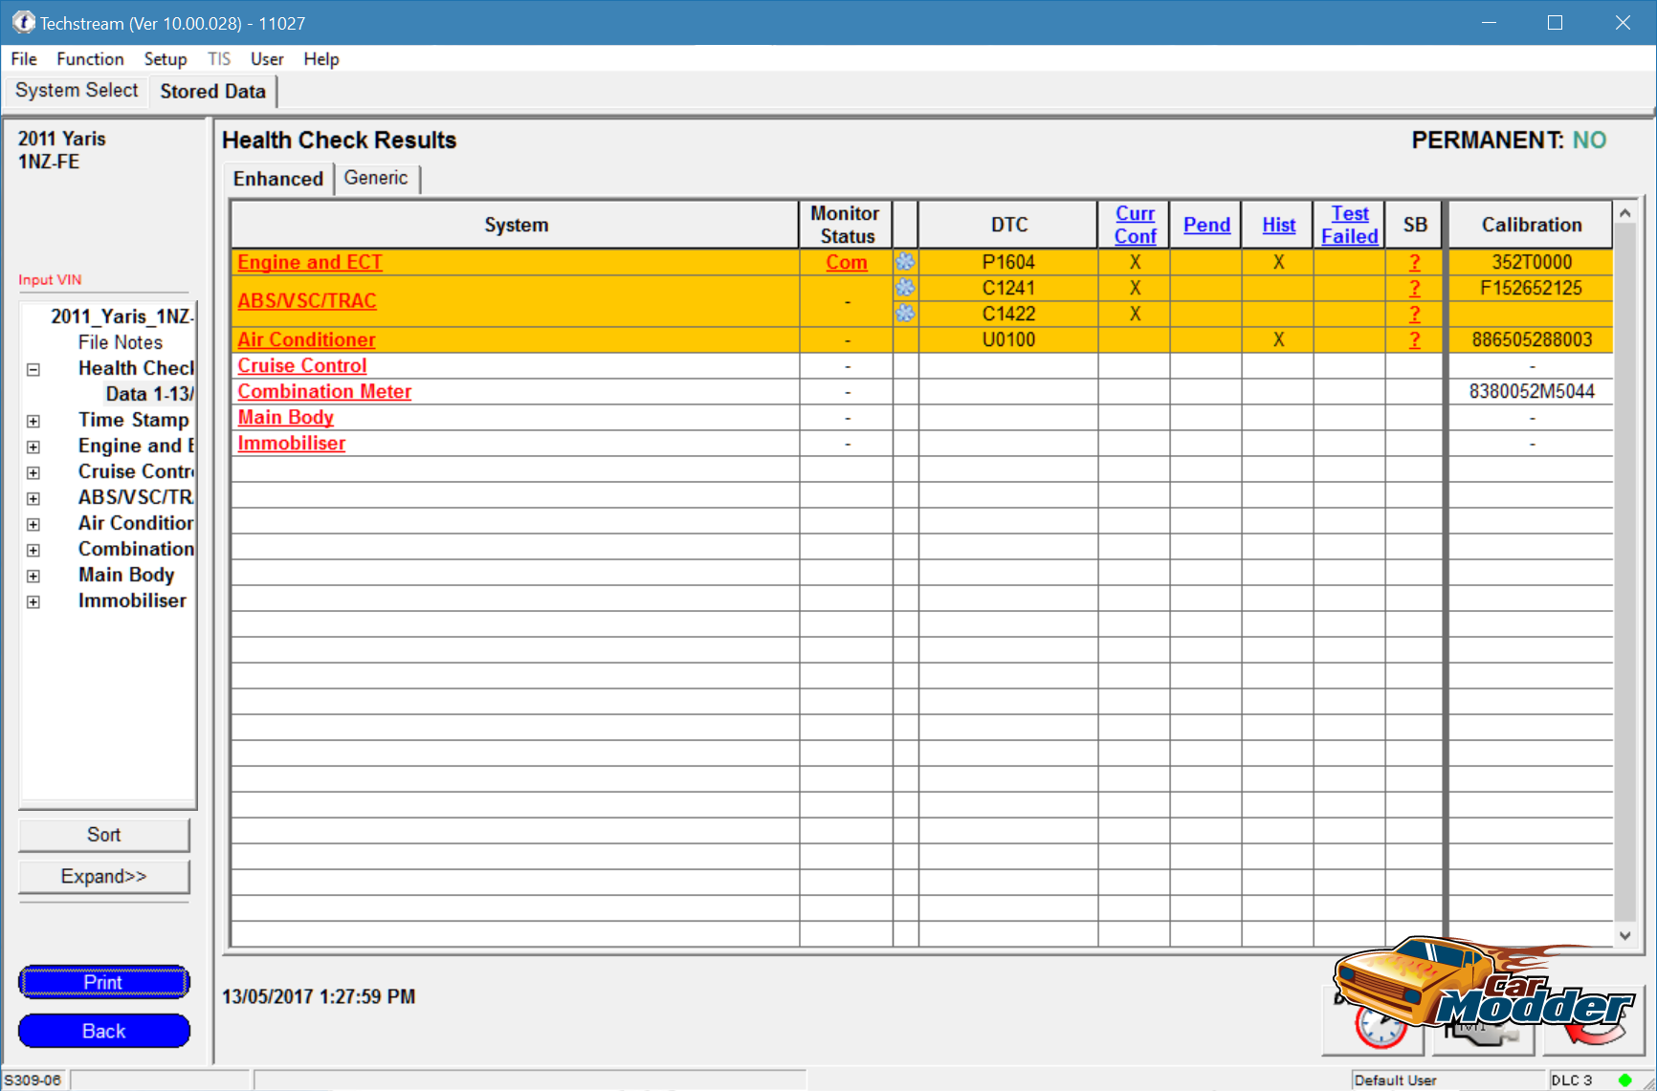Open service bulletin ? for P1604
Image resolution: width=1657 pixels, height=1091 pixels.
[x=1415, y=262]
